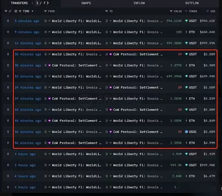Switch to the INFLOW tab
222x196 pixels.
tap(139, 3)
